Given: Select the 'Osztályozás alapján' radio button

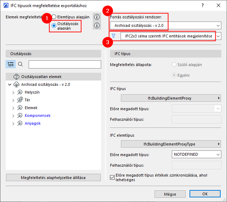Looking at the screenshot, I should (54, 26).
